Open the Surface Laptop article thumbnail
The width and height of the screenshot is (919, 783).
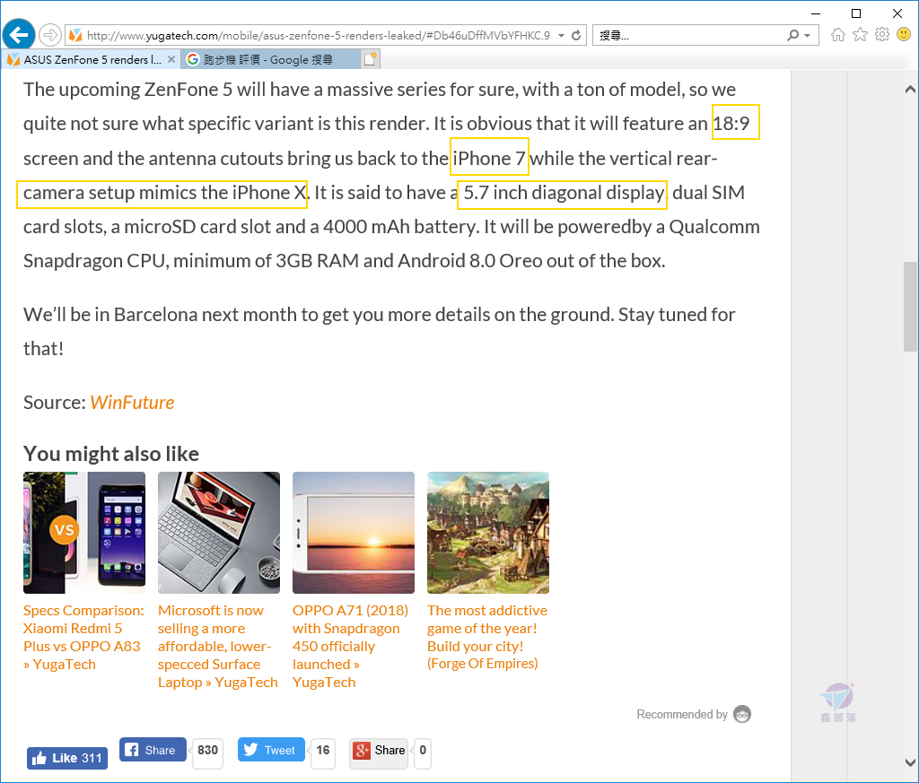(219, 533)
